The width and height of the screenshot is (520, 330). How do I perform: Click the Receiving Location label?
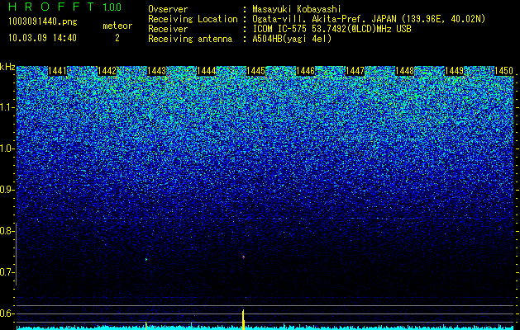click(x=193, y=19)
